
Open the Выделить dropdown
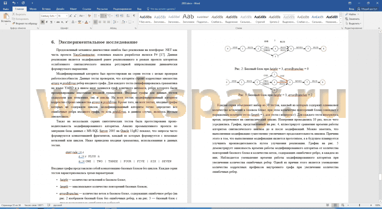353,23
